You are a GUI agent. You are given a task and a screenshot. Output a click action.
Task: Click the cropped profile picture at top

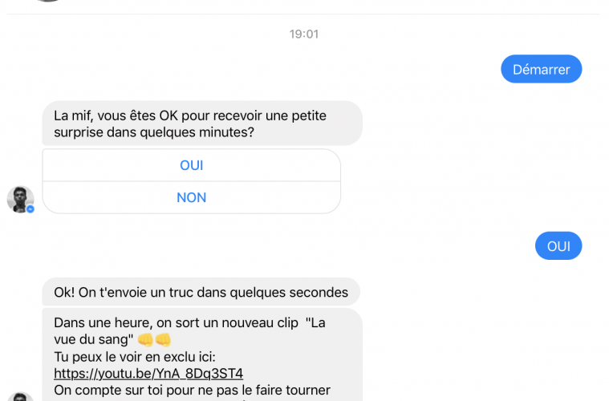(48, 2)
